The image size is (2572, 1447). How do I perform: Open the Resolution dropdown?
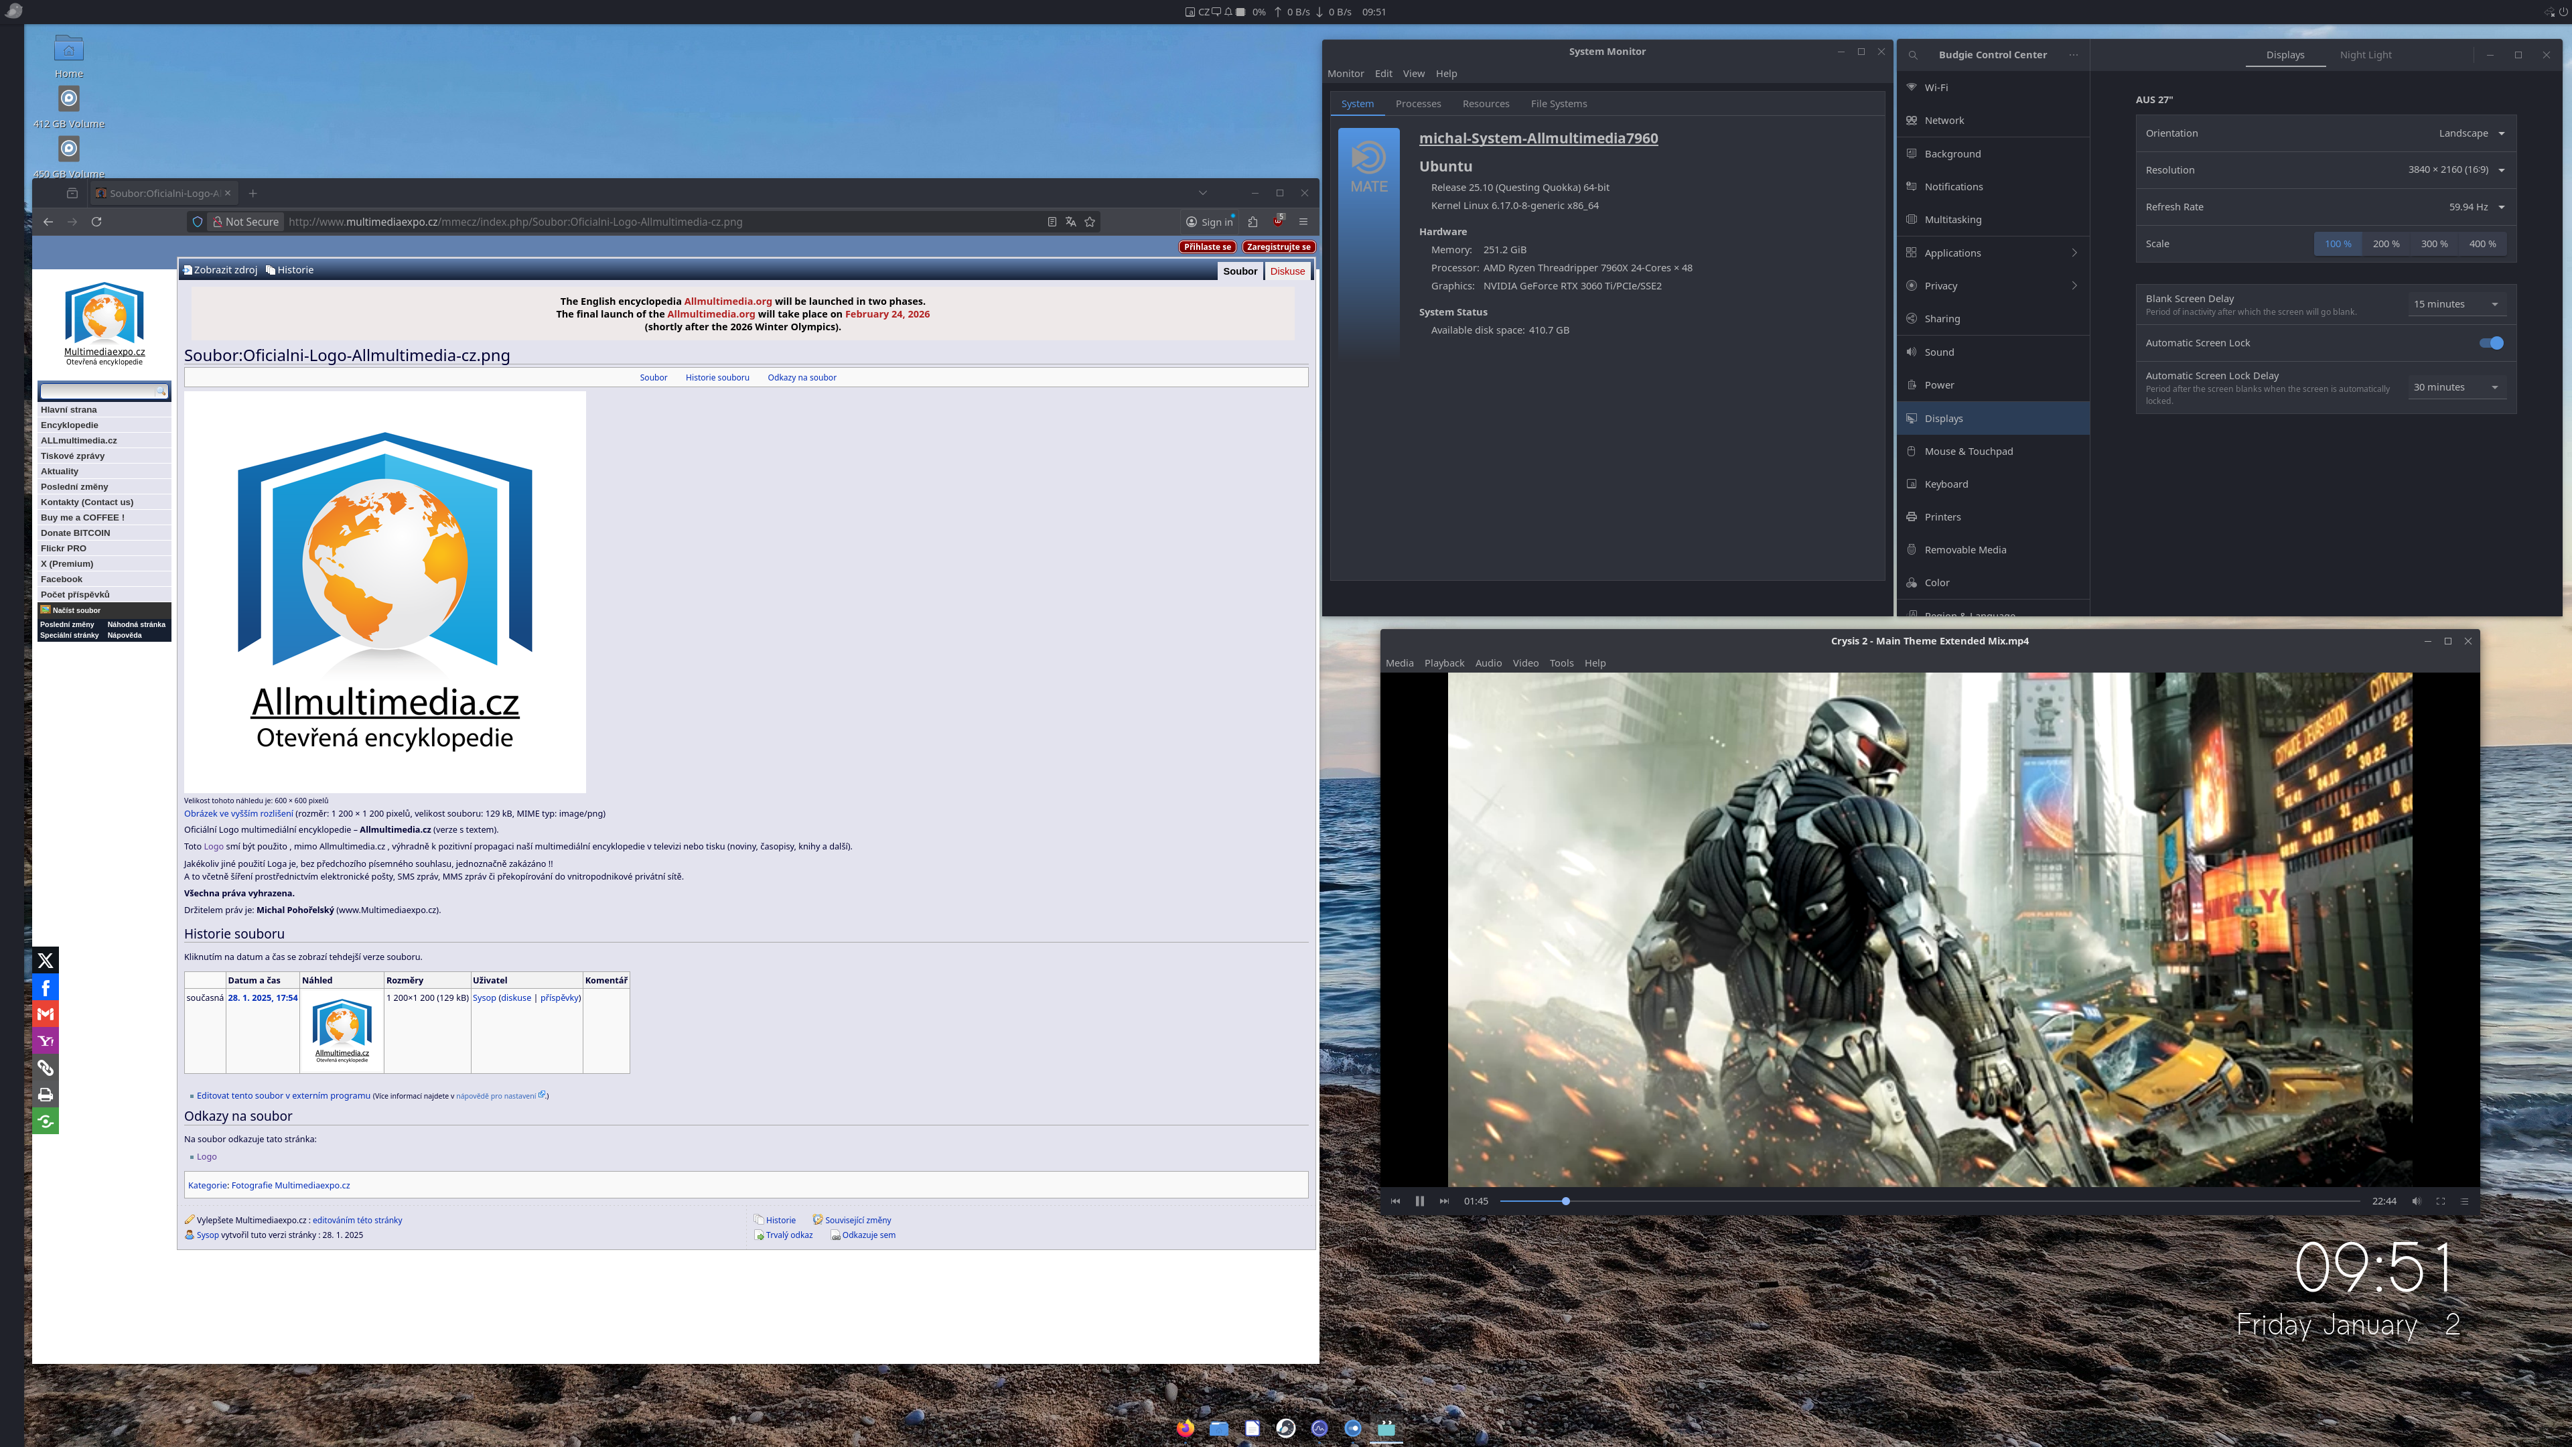2456,169
